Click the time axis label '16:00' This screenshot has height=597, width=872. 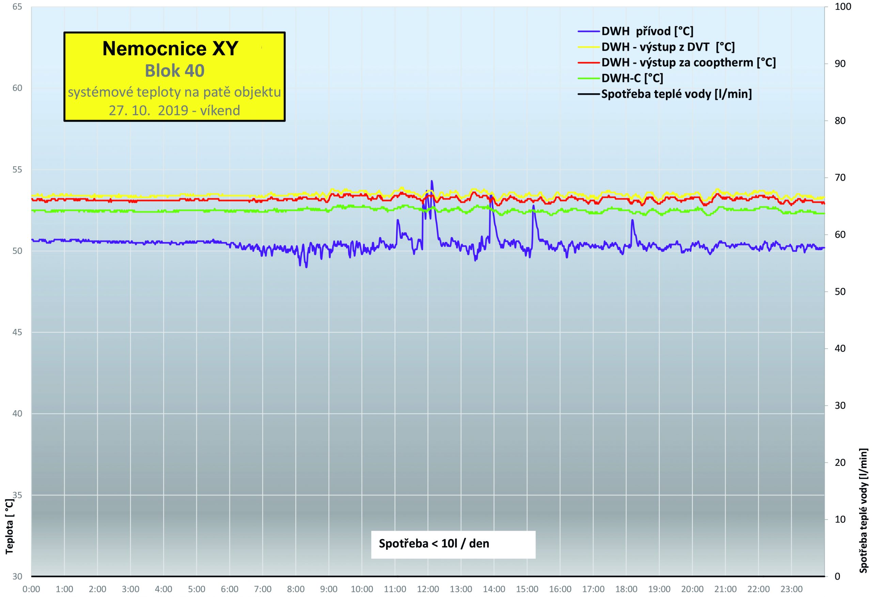[x=560, y=590]
